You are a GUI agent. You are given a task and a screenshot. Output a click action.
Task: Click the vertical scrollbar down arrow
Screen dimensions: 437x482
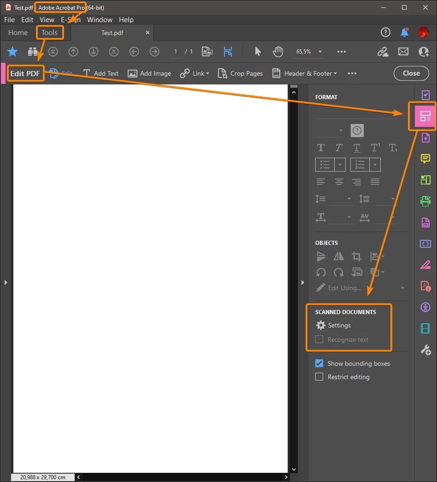click(x=294, y=470)
